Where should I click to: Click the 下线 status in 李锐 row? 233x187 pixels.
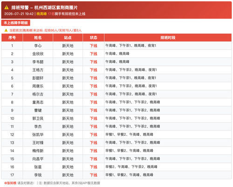[94, 175]
